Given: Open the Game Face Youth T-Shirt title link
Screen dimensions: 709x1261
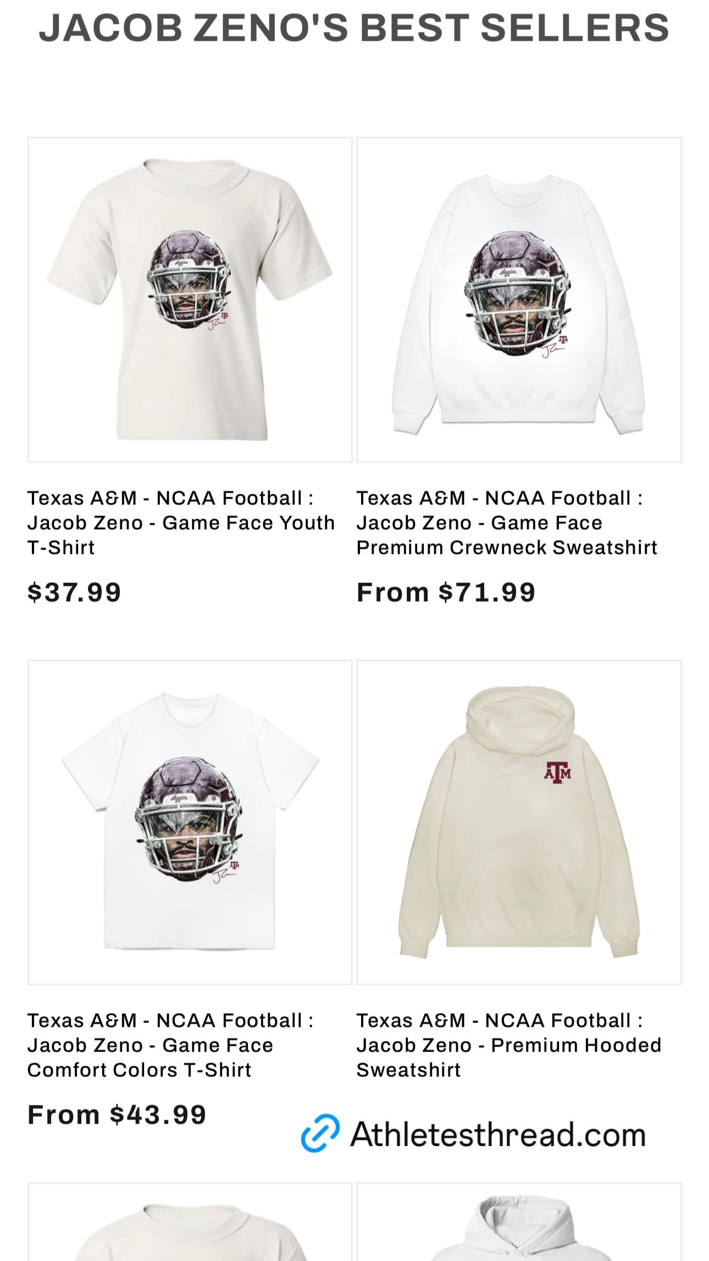Looking at the screenshot, I should pyautogui.click(x=181, y=522).
